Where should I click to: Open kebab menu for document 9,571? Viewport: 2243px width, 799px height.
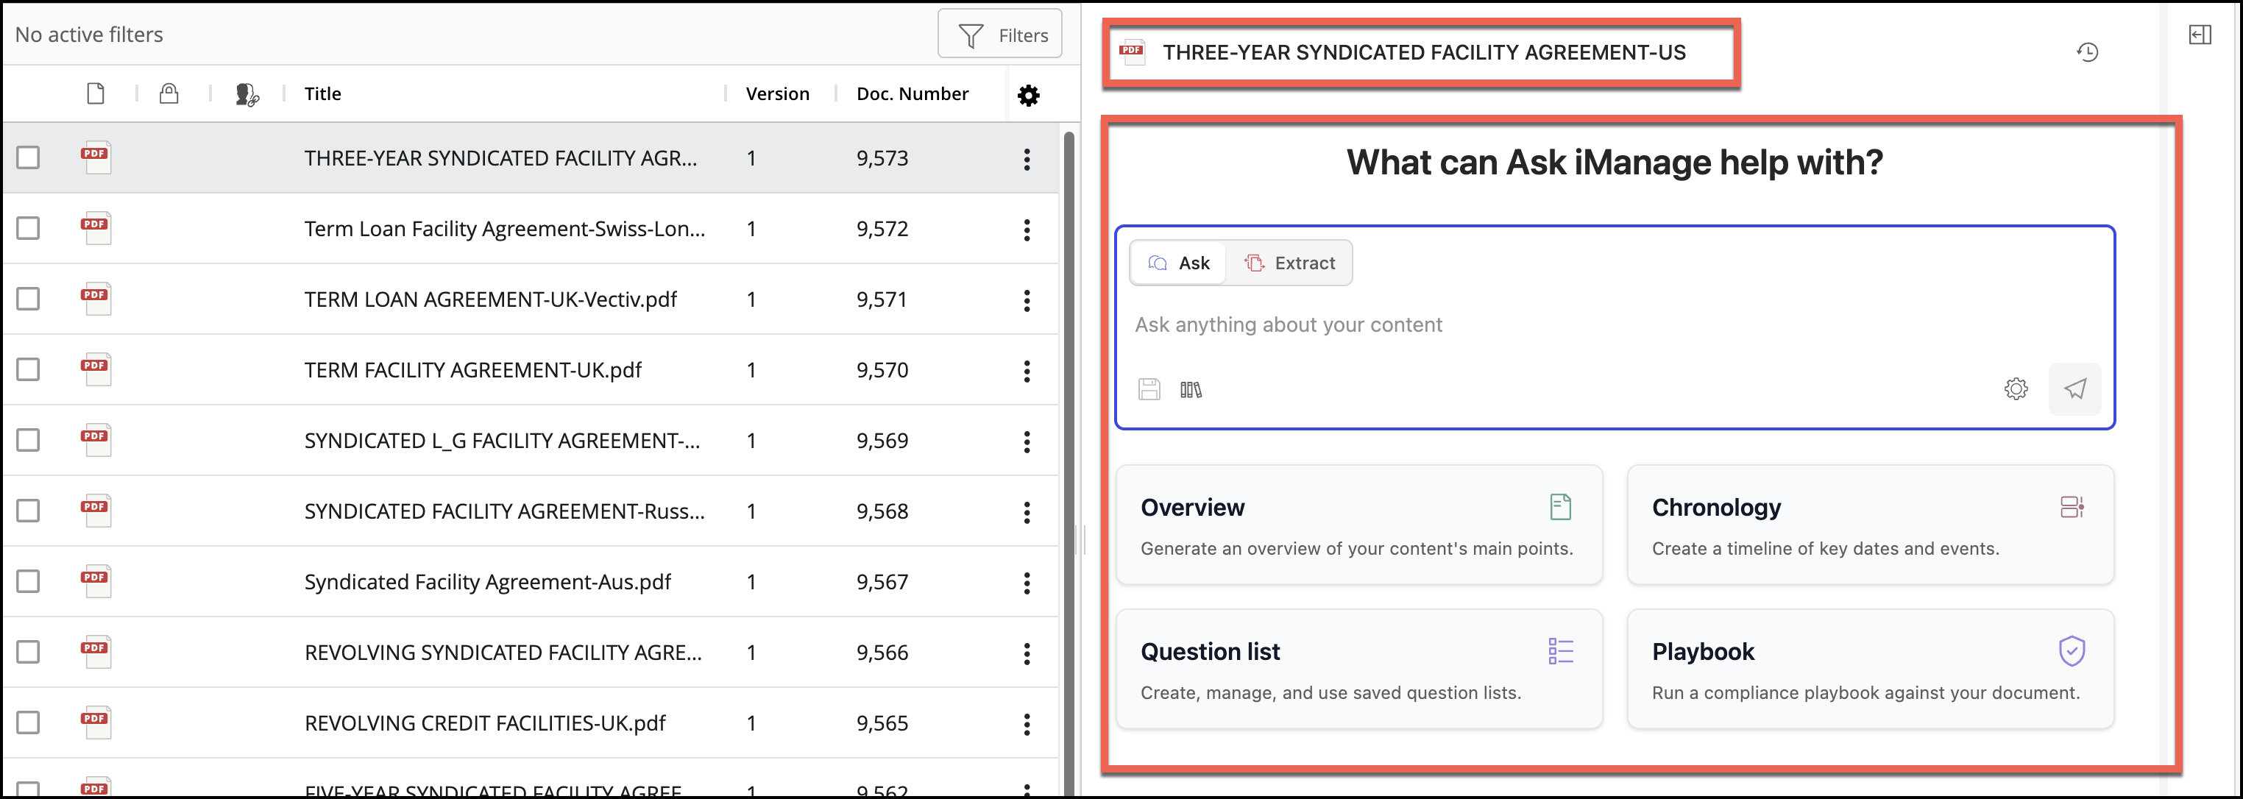pos(1027,300)
